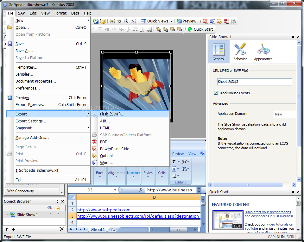Click Export to PowerPoint toolbar icon
The image size is (304, 242).
pos(205,21)
